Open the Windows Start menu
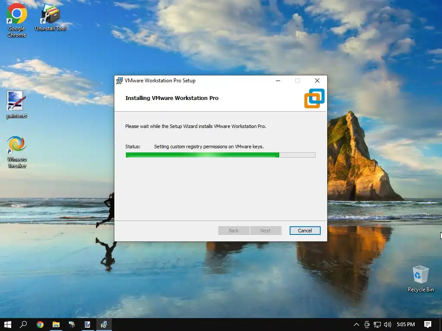Viewport: 442px width, 331px height. (x=8, y=325)
